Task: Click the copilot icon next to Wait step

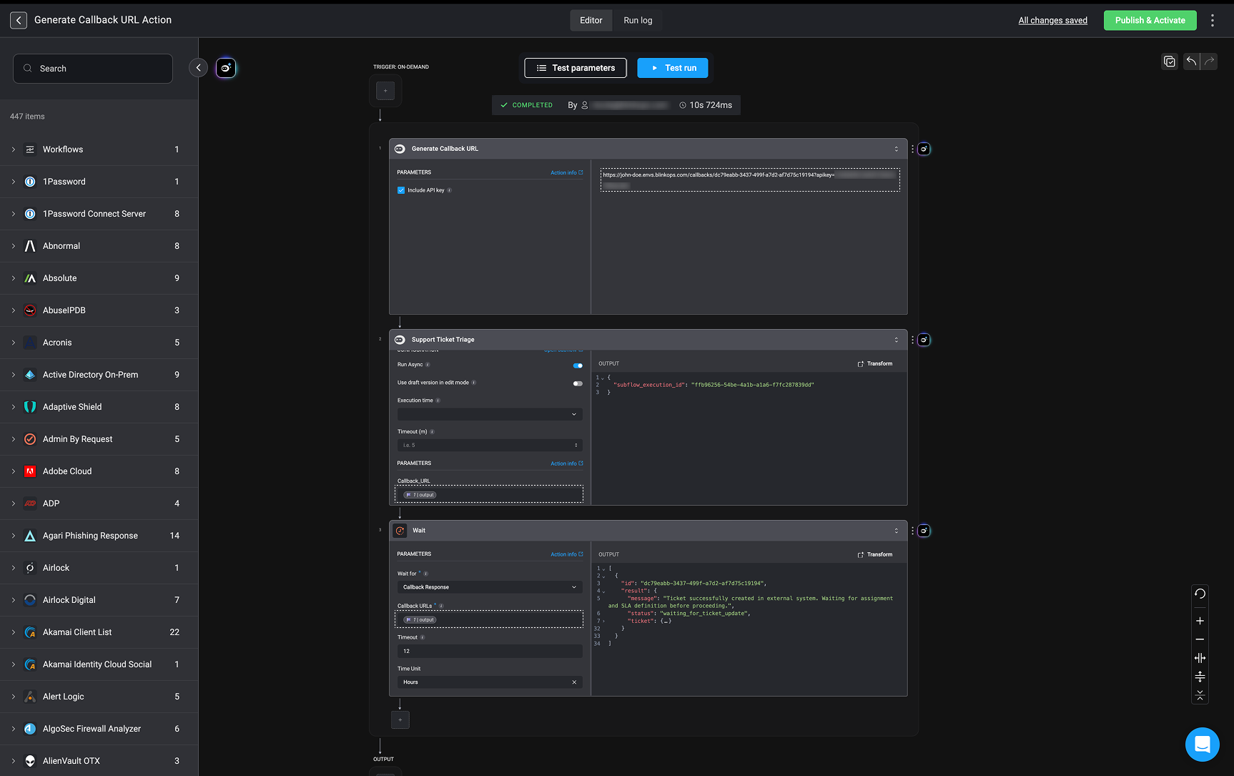Action: 924,531
